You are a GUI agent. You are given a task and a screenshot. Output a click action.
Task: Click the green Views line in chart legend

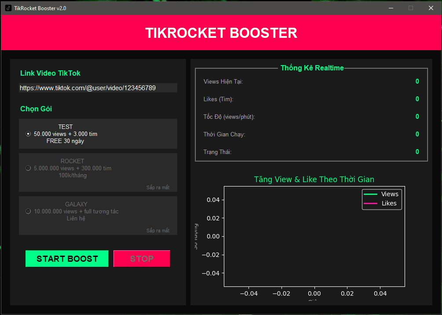371,194
